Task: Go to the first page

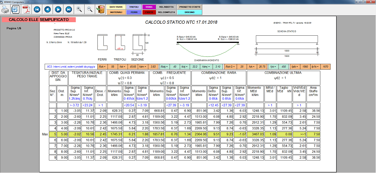Action: (x=37, y=9)
